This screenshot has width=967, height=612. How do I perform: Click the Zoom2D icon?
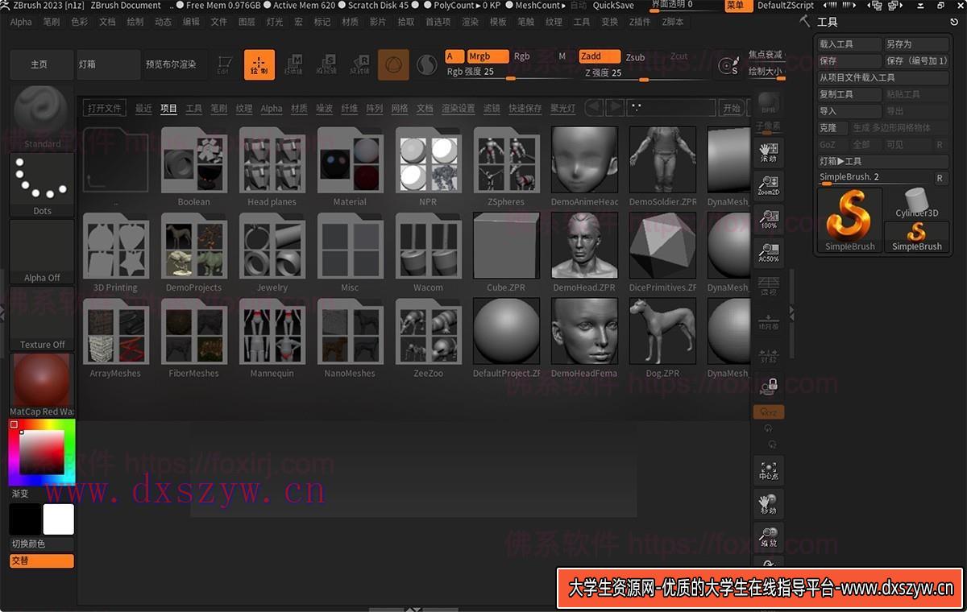[x=769, y=186]
